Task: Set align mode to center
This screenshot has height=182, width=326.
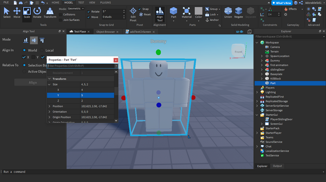Action: 34,40
